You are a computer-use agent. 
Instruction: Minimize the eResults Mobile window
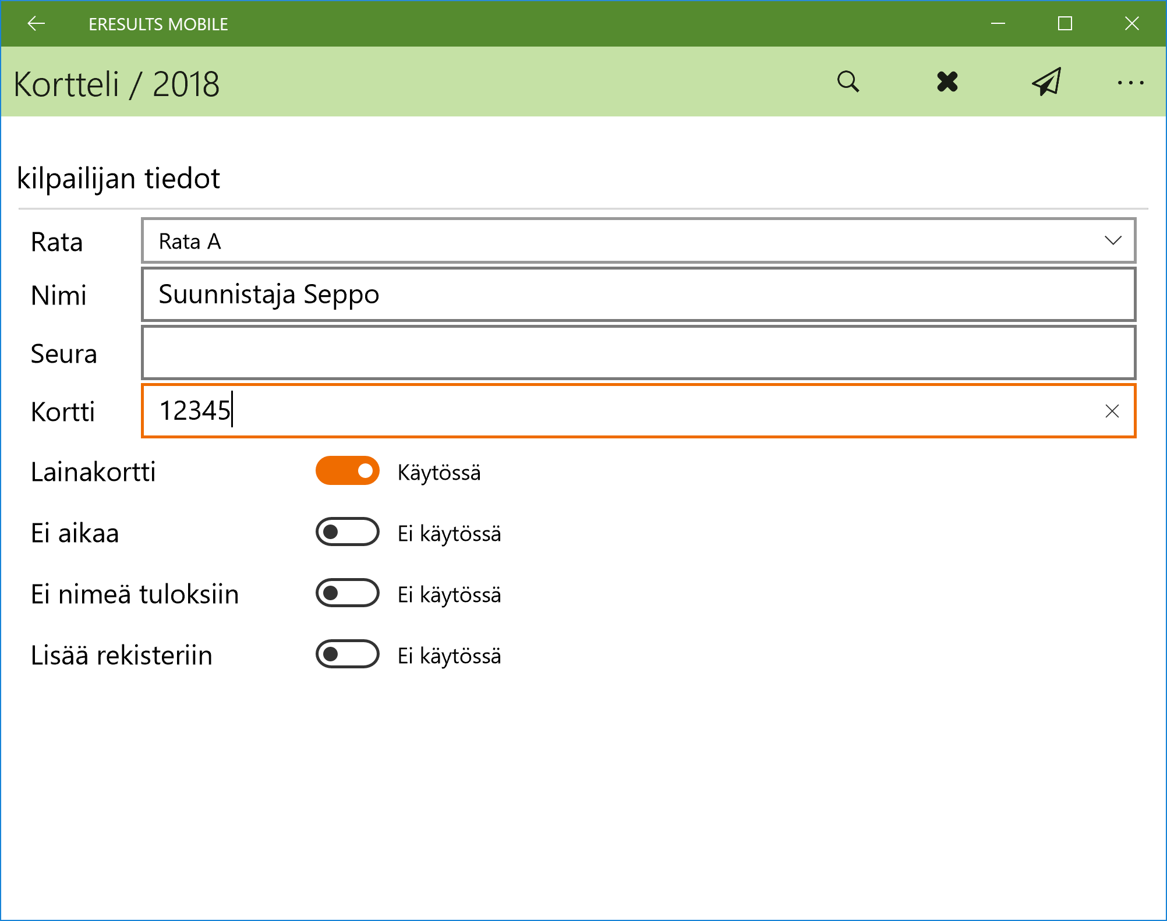click(998, 24)
